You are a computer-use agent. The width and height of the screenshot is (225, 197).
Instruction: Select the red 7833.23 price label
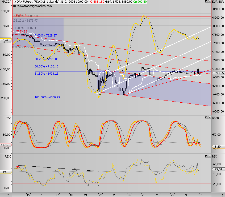pyautogui.click(x=22, y=31)
